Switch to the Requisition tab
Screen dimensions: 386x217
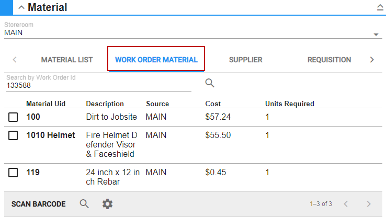click(x=329, y=60)
